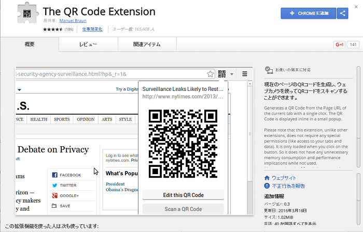Viewport: 363px width, 232px height.
Task: Click the Surveillance Leaks Likely to Rest title
Action: pos(183,89)
